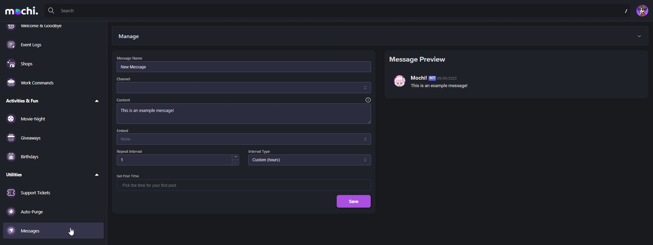
Task: Click the Birthdays cake icon
Action: [x=11, y=157]
